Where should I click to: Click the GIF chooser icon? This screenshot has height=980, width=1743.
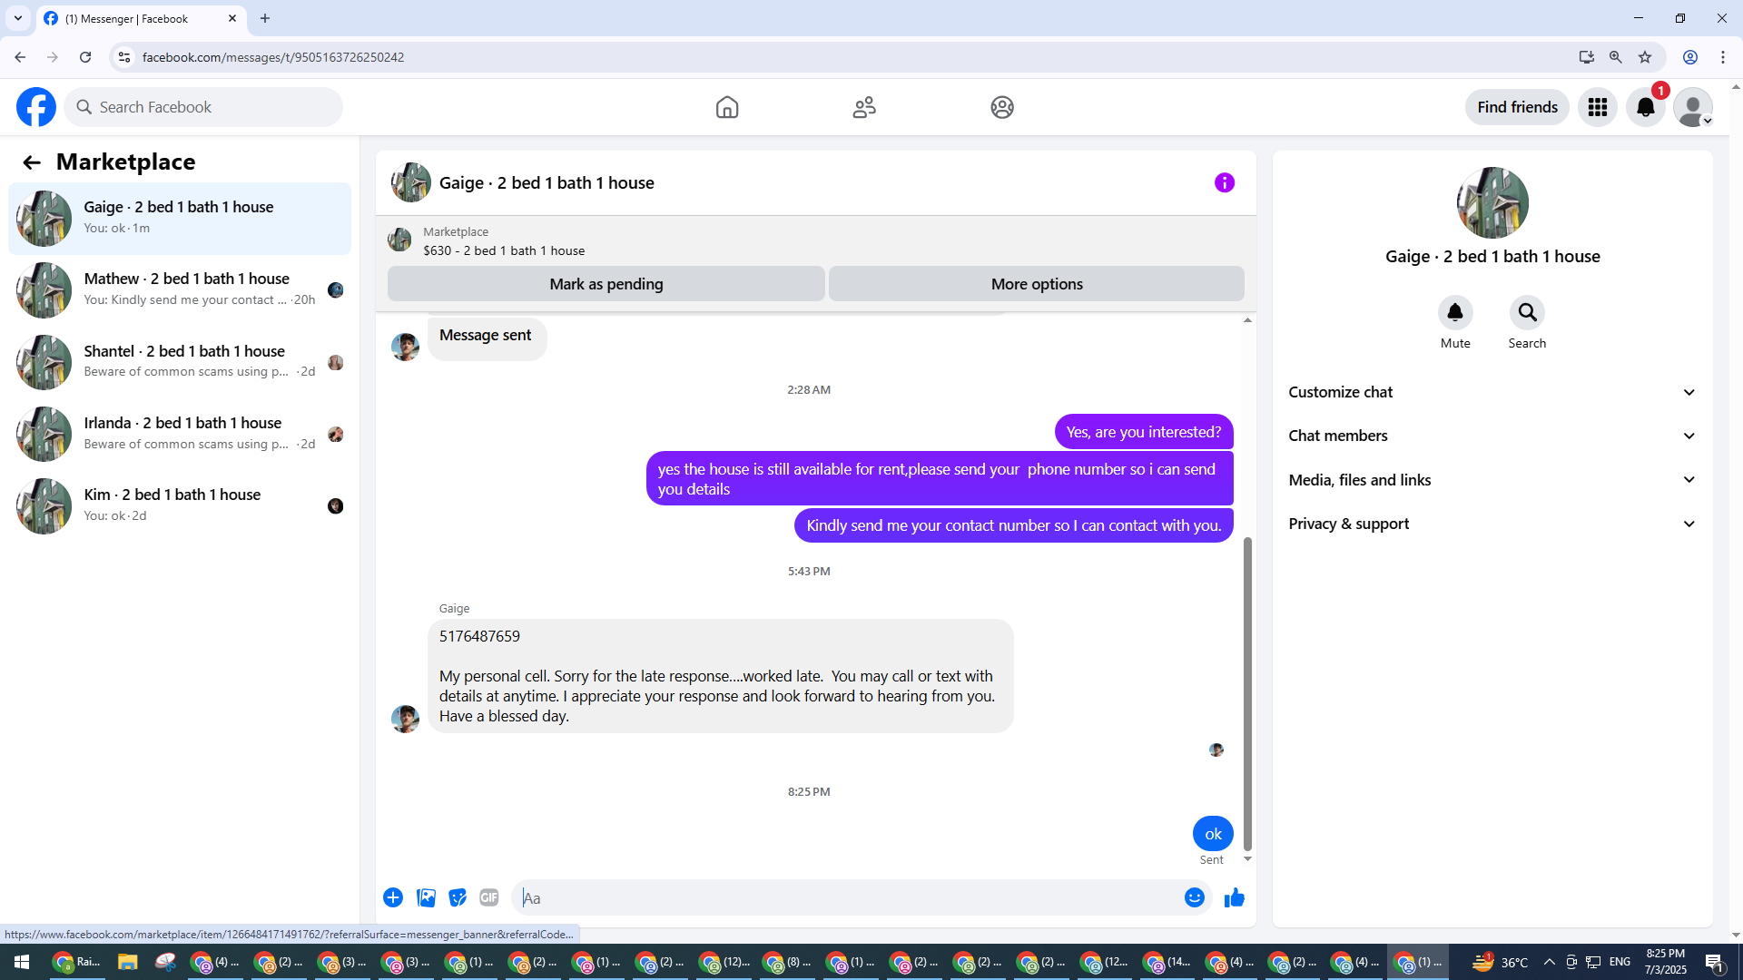tap(489, 898)
